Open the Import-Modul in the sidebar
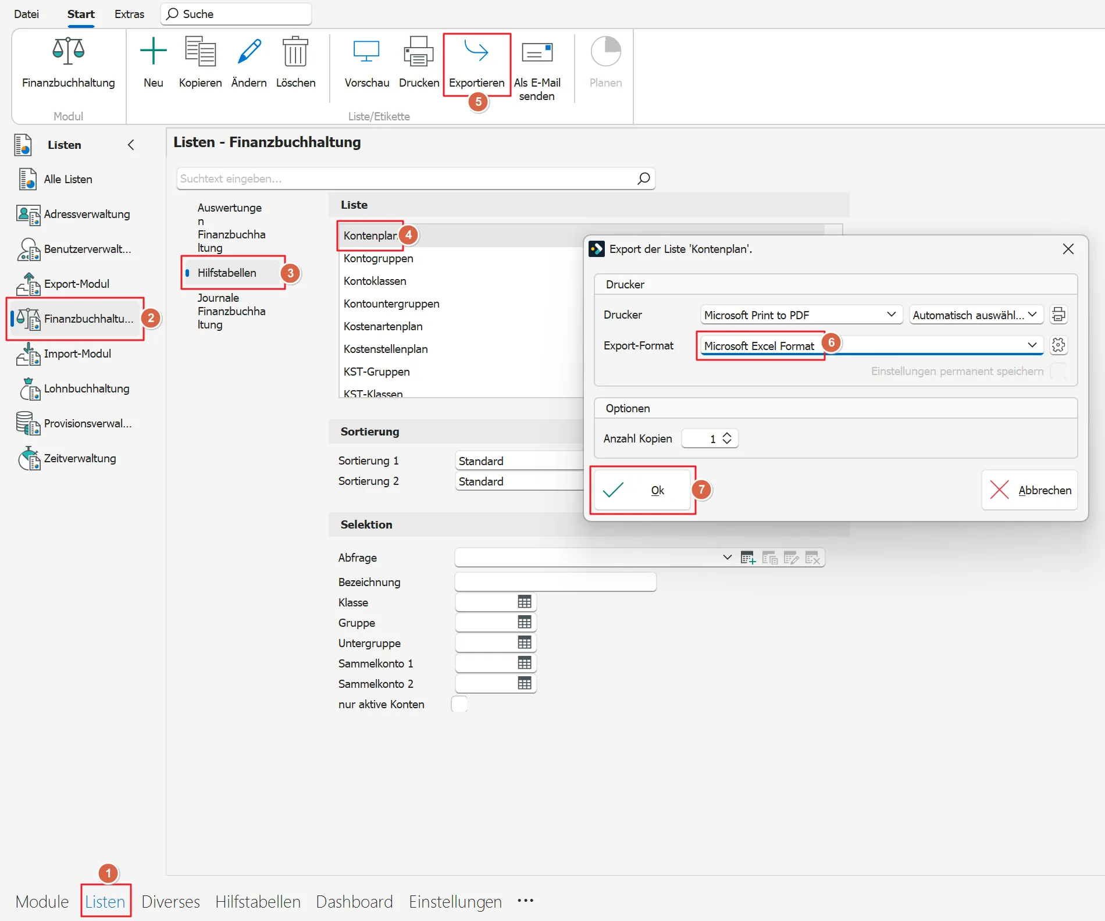Viewport: 1105px width, 921px height. [77, 354]
